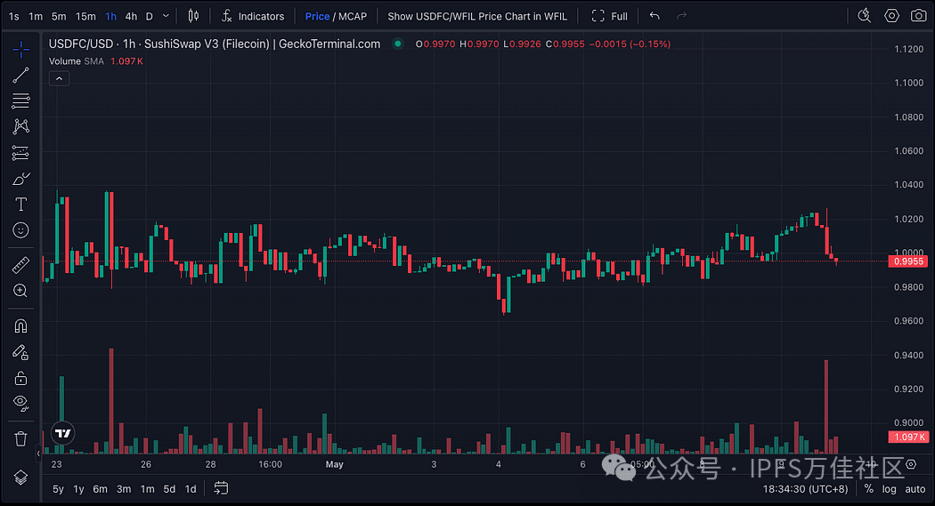Screen dimensions: 935x506
Task: Click the May date label on time axis
Action: click(335, 464)
